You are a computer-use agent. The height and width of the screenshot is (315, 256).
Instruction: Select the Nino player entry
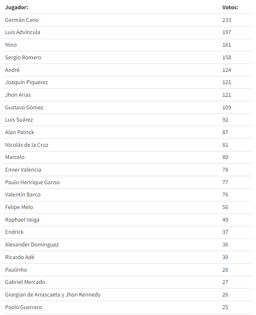(x=11, y=45)
